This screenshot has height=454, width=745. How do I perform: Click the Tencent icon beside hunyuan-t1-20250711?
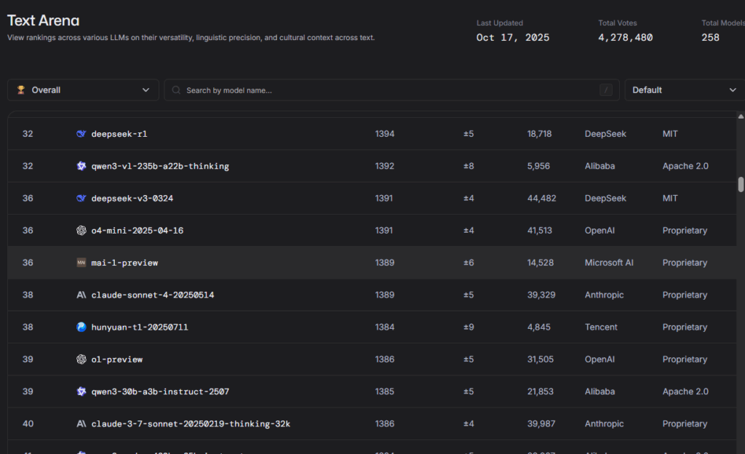(x=81, y=327)
